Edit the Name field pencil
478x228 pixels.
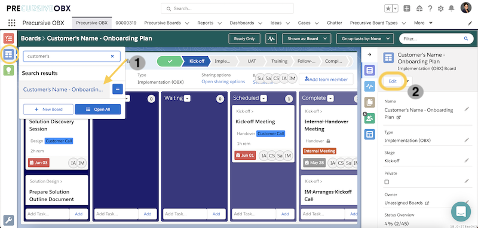(x=467, y=109)
